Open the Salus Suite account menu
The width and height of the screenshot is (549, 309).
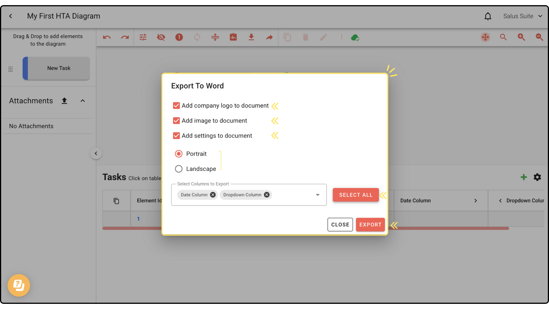coord(522,16)
